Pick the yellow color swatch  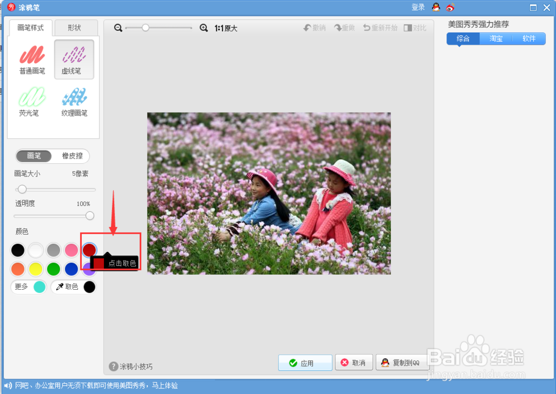click(x=36, y=269)
